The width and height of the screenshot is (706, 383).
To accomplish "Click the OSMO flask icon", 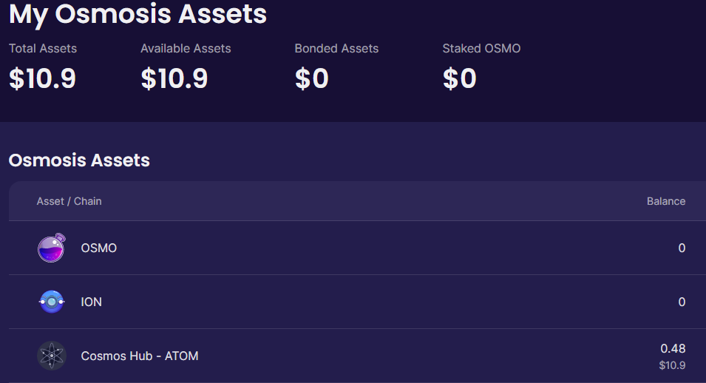I will click(51, 248).
